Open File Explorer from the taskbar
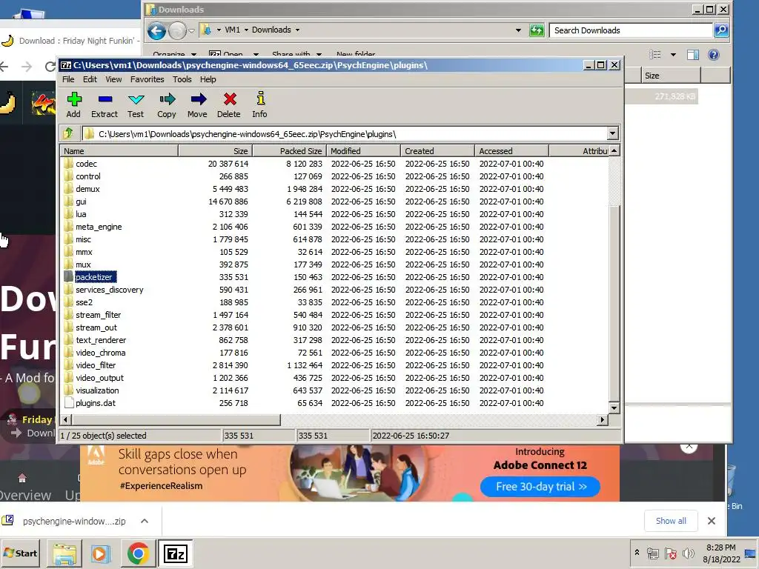759x569 pixels. click(64, 553)
